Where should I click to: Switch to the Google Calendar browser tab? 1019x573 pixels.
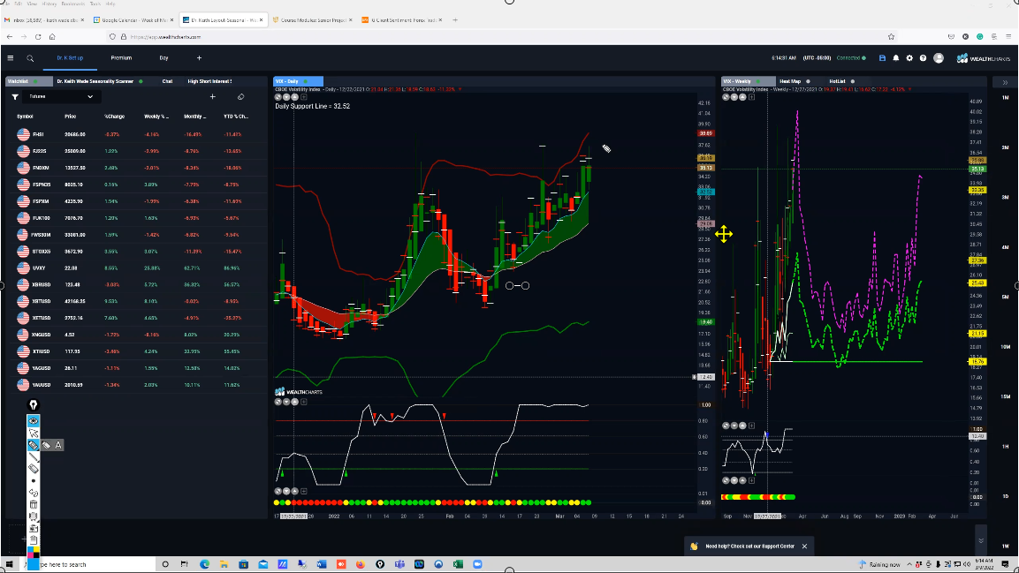[x=133, y=20]
